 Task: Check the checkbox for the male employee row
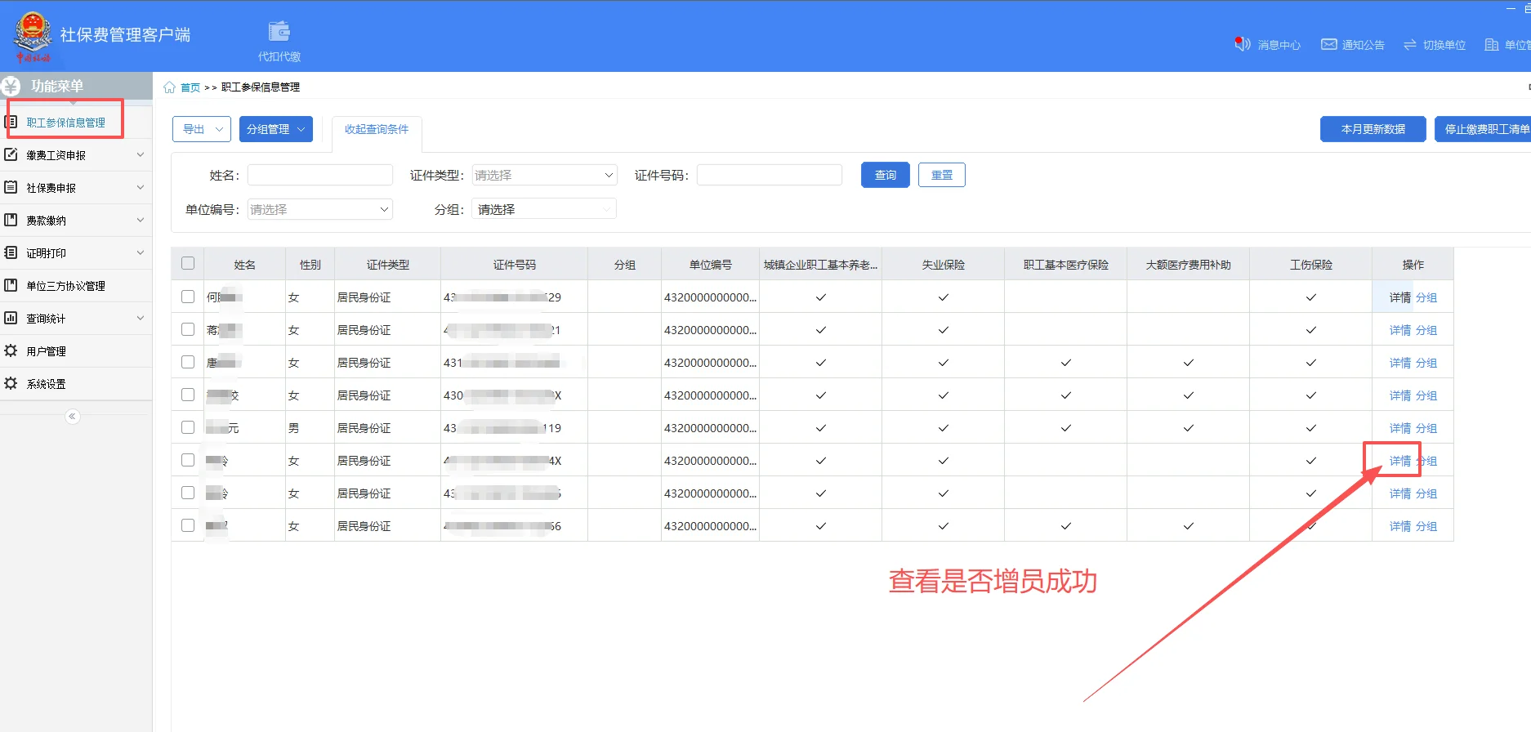(188, 427)
